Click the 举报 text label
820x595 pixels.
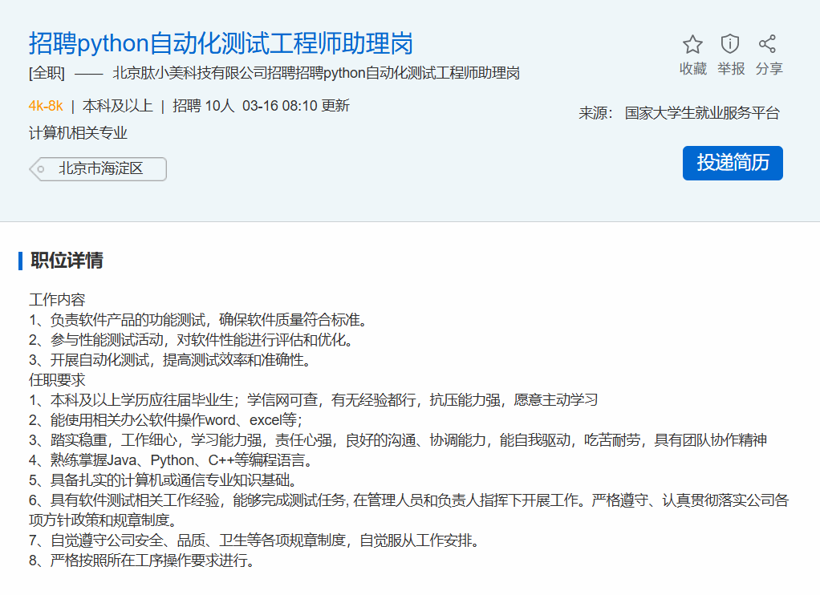pyautogui.click(x=731, y=69)
